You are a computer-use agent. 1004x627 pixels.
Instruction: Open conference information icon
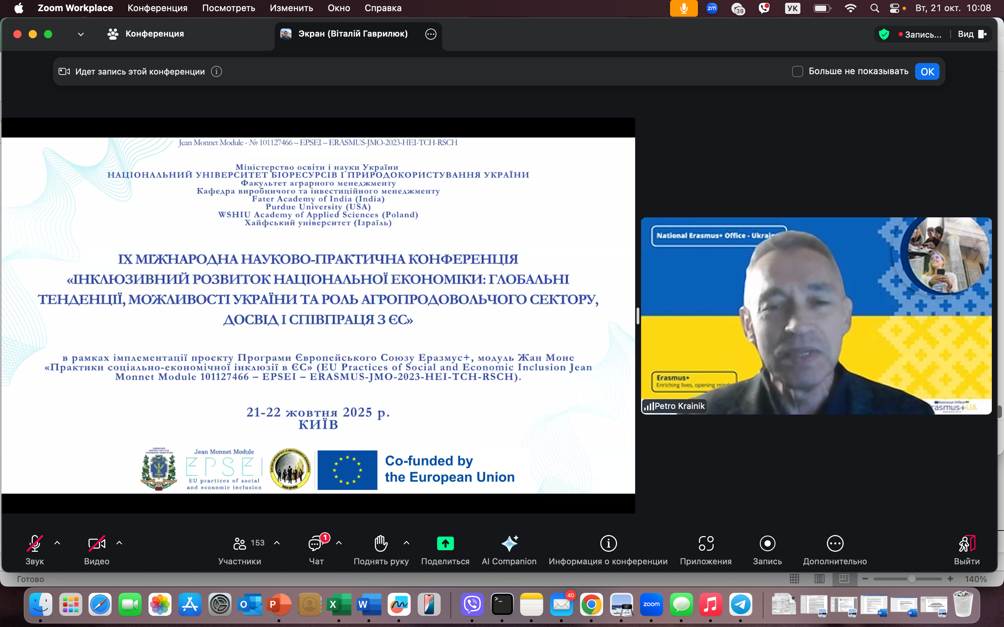click(x=608, y=543)
